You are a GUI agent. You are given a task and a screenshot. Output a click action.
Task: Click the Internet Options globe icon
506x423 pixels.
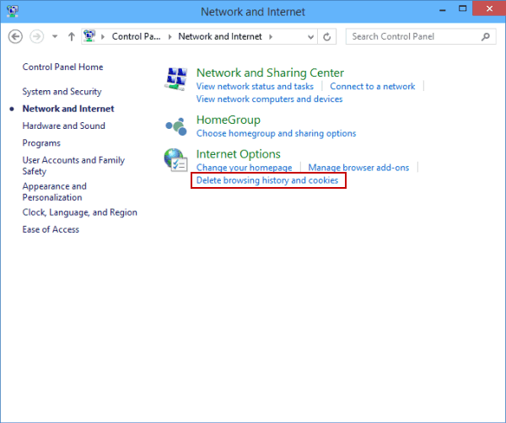[175, 159]
